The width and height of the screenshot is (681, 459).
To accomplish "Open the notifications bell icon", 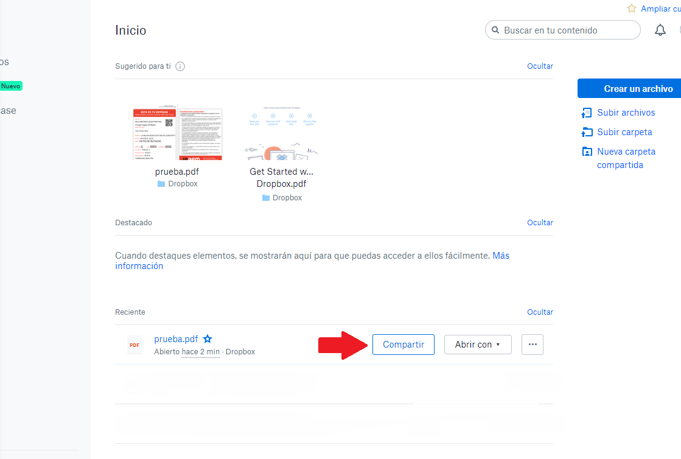I will 660,30.
